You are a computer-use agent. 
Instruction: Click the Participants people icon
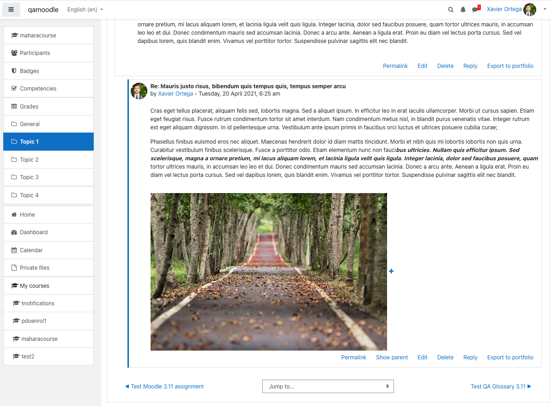pyautogui.click(x=14, y=53)
